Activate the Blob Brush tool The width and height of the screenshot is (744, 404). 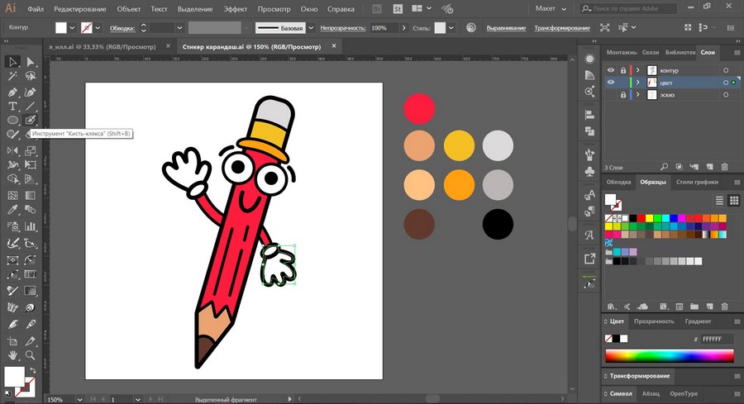31,120
